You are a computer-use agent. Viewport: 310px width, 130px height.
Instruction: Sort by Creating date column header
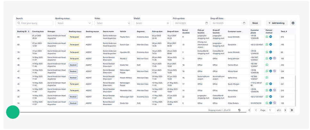[38, 31]
